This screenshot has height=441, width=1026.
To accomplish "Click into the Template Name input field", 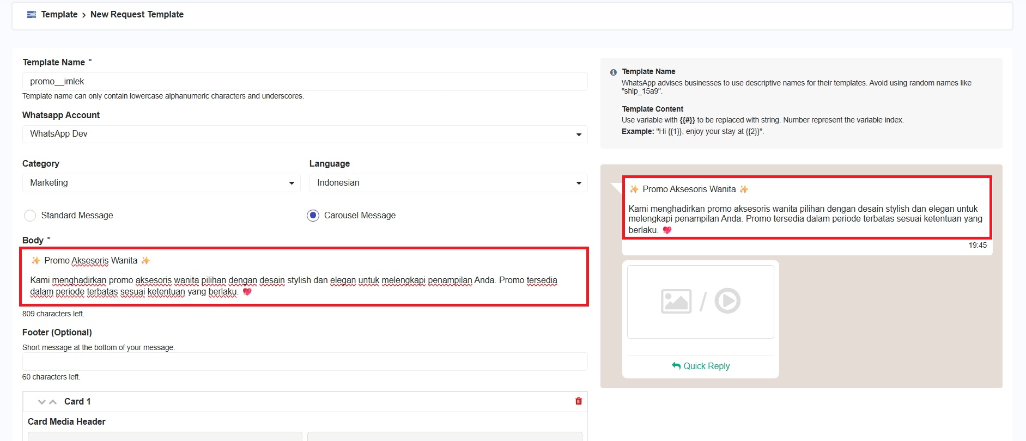I will pos(305,82).
